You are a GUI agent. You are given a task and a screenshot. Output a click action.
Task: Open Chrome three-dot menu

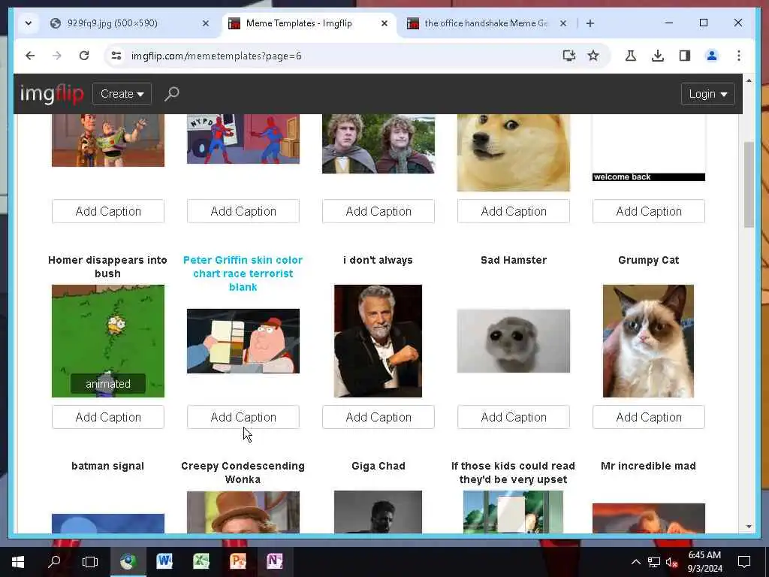coord(739,56)
